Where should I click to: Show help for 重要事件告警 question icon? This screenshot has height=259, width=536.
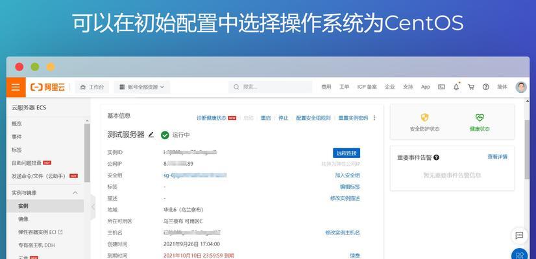[x=436, y=157]
